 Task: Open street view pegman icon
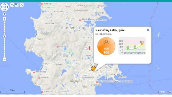coord(5,14)
